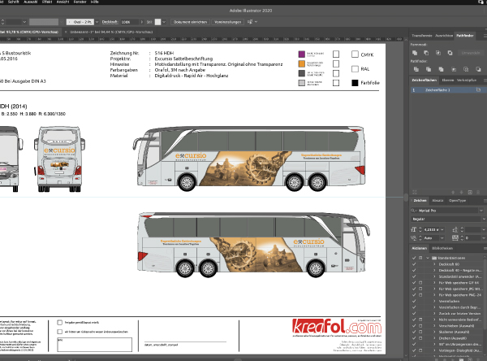Toggle the checkmark for Vereinfachen action
Screen dimensions: 487x361
(415, 300)
